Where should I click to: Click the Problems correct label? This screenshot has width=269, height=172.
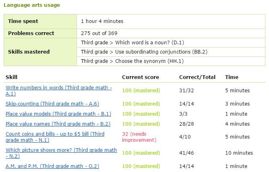(x=31, y=33)
